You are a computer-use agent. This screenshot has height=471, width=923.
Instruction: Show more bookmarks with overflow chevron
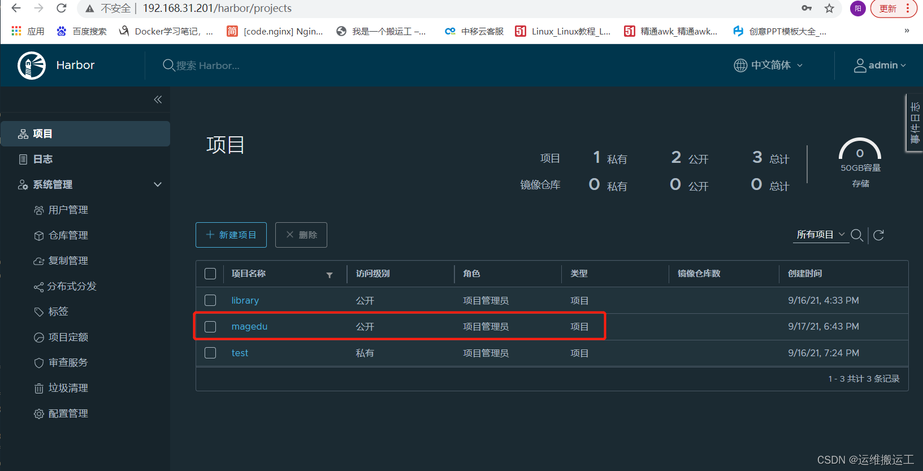click(x=907, y=31)
